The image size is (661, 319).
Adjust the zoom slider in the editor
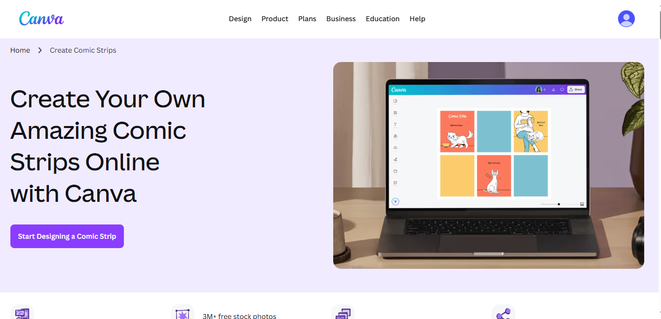tap(559, 204)
